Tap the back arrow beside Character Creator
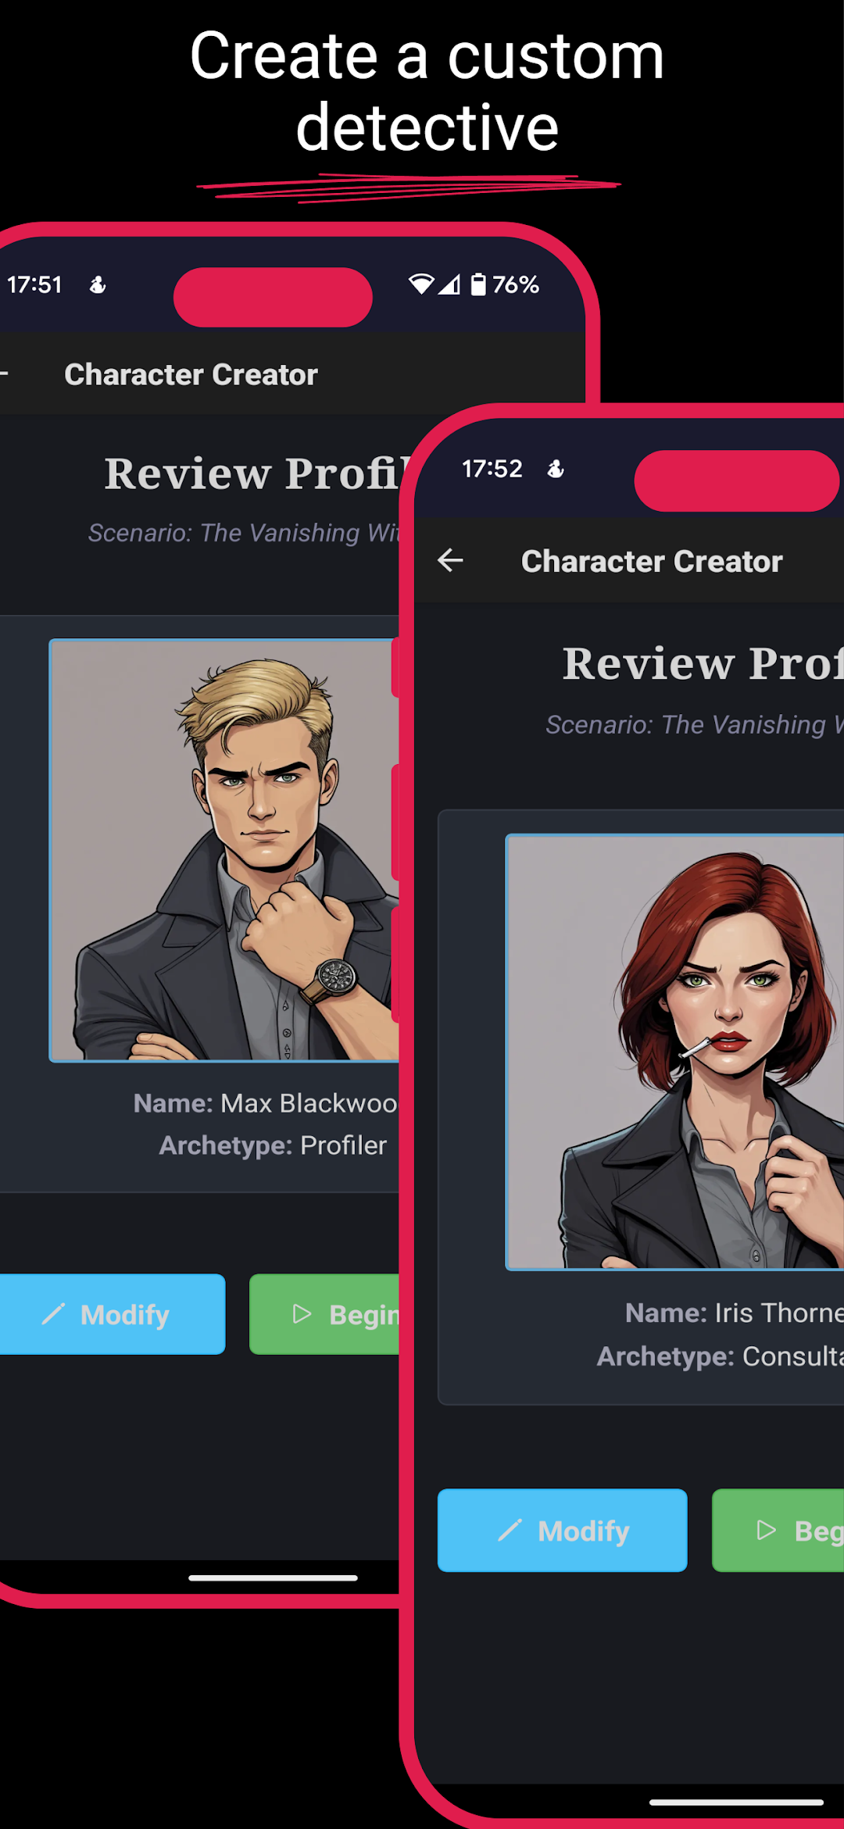This screenshot has width=844, height=1829. tap(450, 560)
